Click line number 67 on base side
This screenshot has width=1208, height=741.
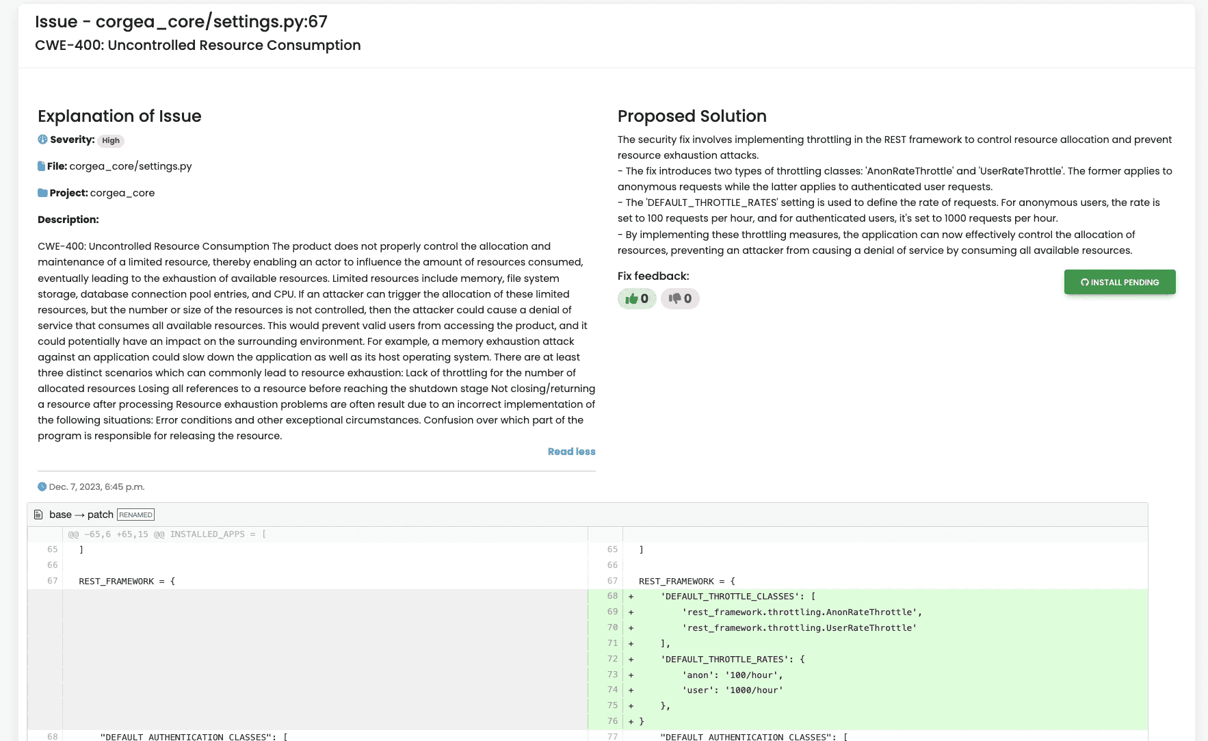pyautogui.click(x=53, y=581)
